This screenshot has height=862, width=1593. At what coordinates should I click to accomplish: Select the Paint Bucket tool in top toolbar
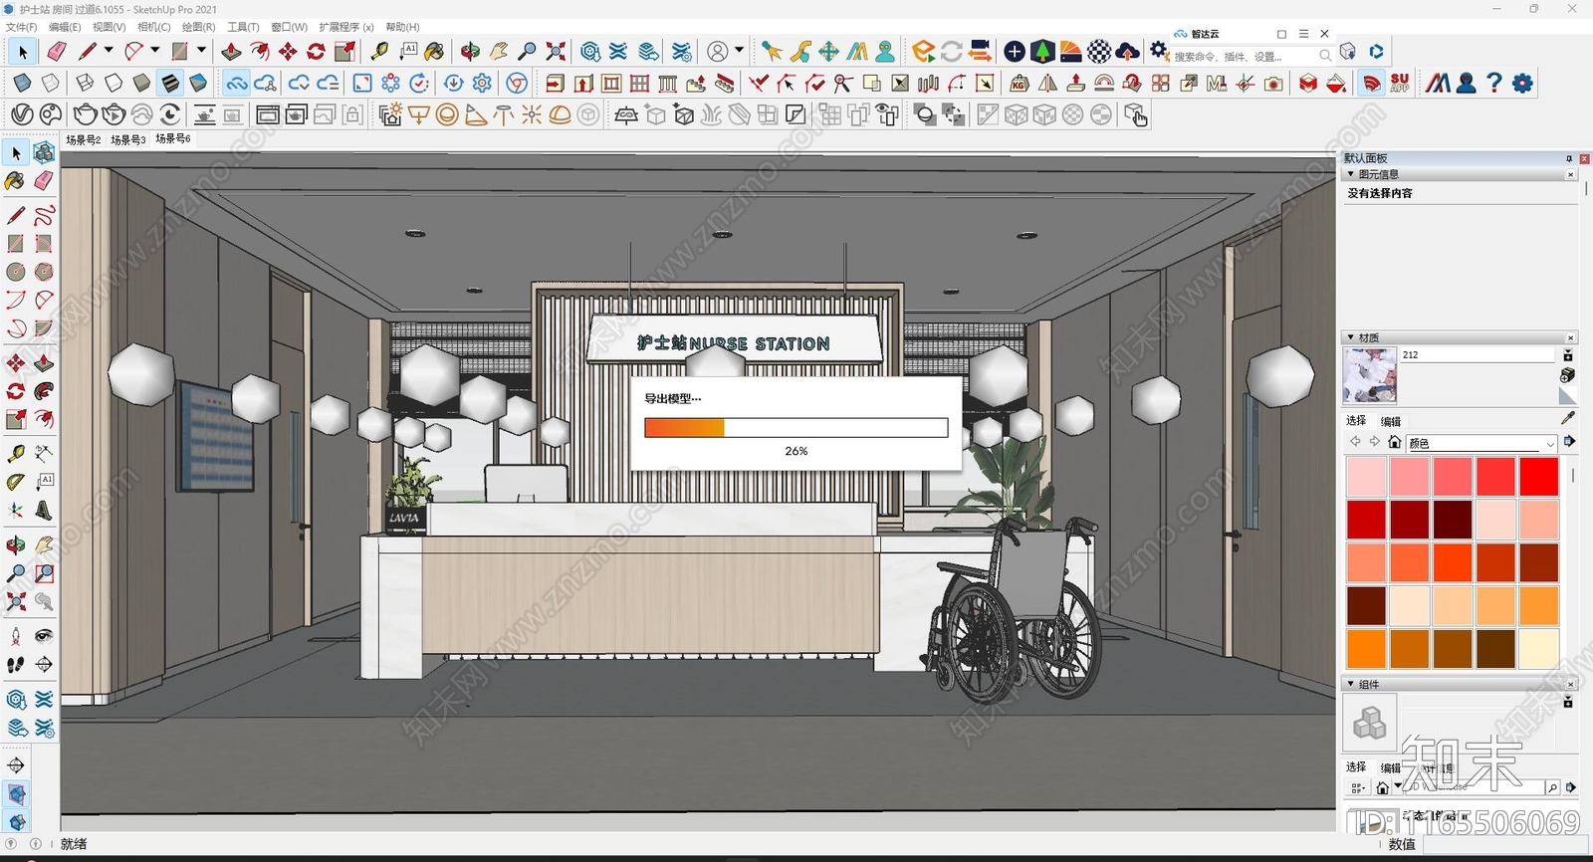pyautogui.click(x=435, y=51)
